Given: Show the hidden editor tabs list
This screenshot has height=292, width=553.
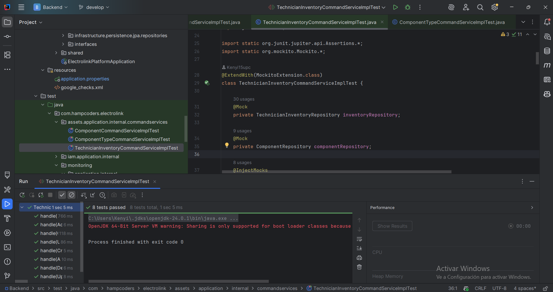Looking at the screenshot, I should click(x=523, y=22).
